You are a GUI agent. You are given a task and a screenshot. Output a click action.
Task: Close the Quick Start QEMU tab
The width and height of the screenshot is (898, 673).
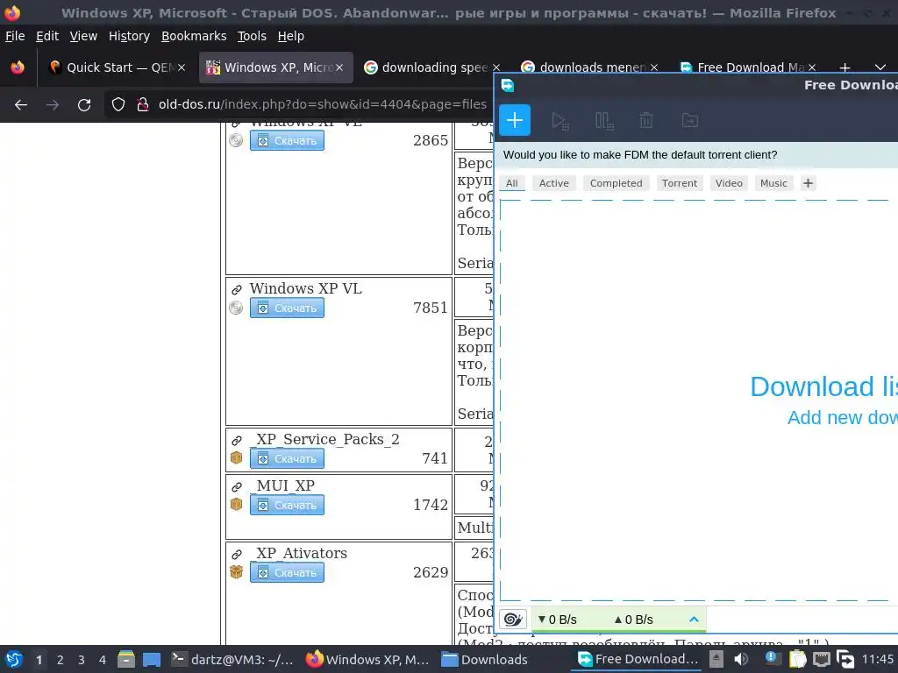click(x=181, y=67)
